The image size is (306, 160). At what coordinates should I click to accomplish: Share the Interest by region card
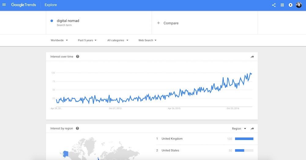pos(252,129)
